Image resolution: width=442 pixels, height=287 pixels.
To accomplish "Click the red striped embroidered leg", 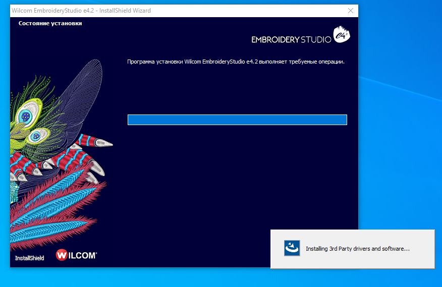I will pyautogui.click(x=81, y=151).
